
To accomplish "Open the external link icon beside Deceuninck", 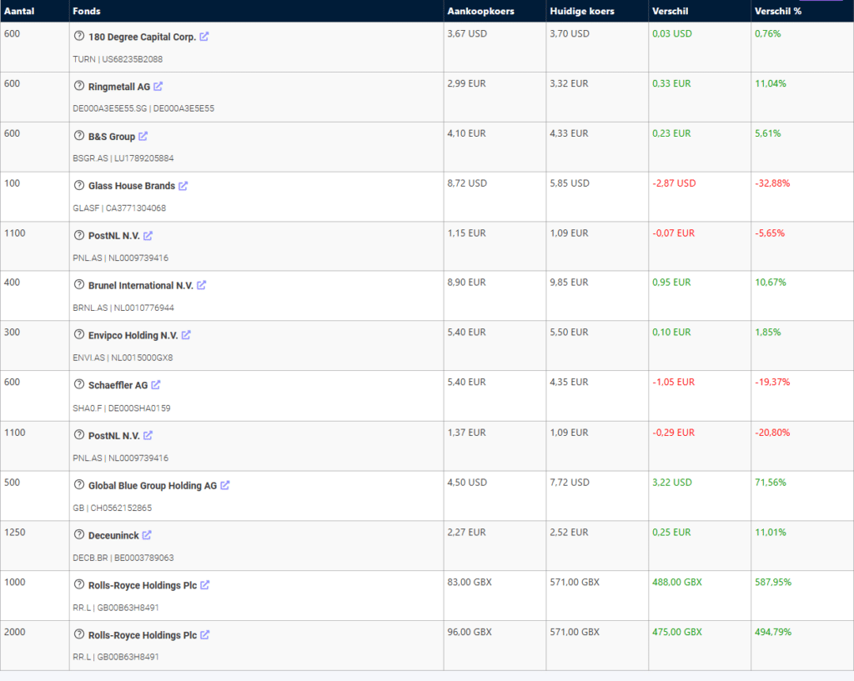I will (147, 535).
